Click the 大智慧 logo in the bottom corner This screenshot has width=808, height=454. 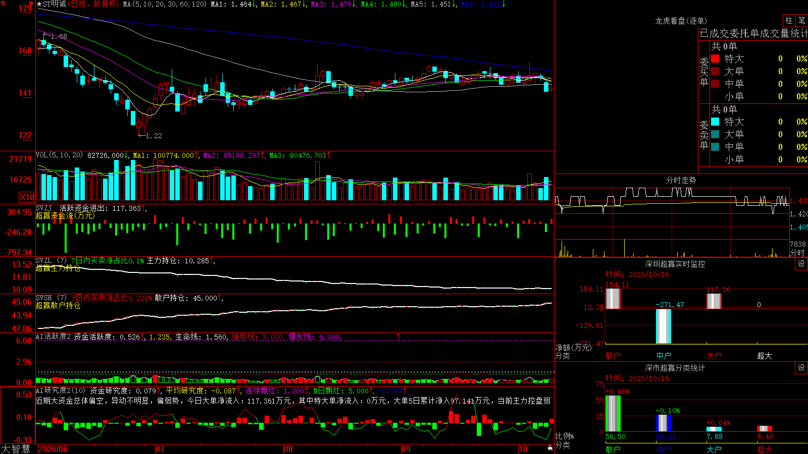tap(16, 448)
